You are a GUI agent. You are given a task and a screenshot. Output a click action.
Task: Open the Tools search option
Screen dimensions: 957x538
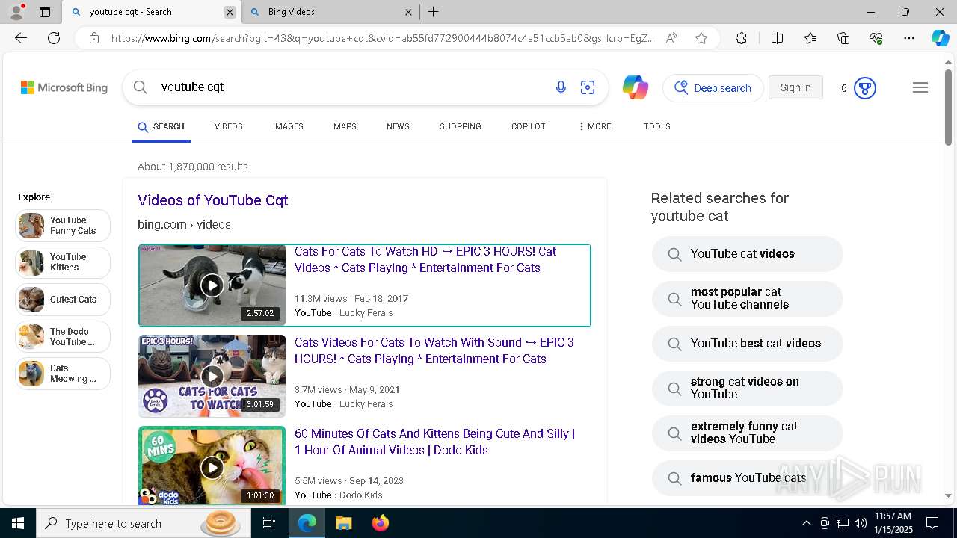tap(657, 126)
